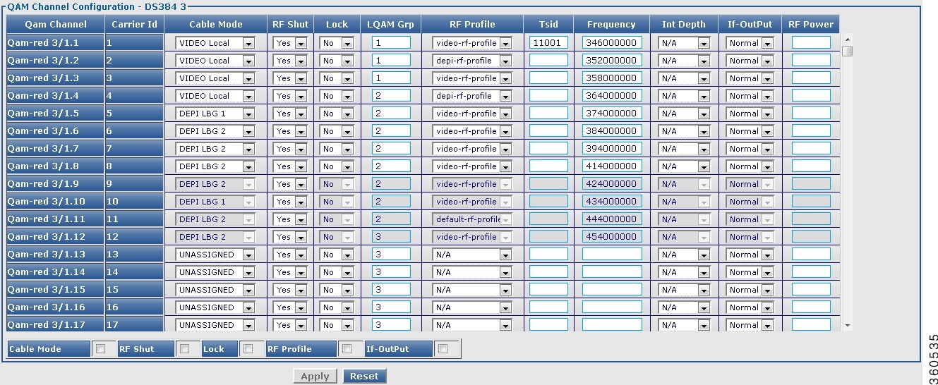The width and height of the screenshot is (938, 385).
Task: Click the RF Profile column header
Action: click(x=472, y=24)
